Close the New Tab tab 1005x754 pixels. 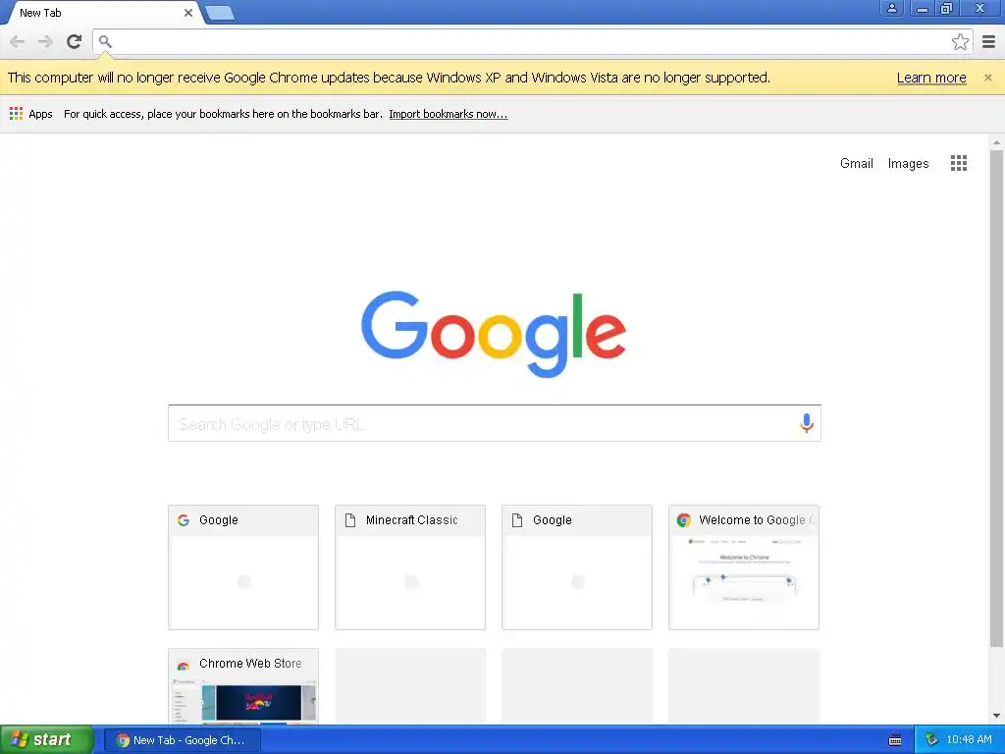point(187,13)
